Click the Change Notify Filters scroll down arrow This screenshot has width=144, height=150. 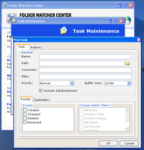[x=127, y=129]
